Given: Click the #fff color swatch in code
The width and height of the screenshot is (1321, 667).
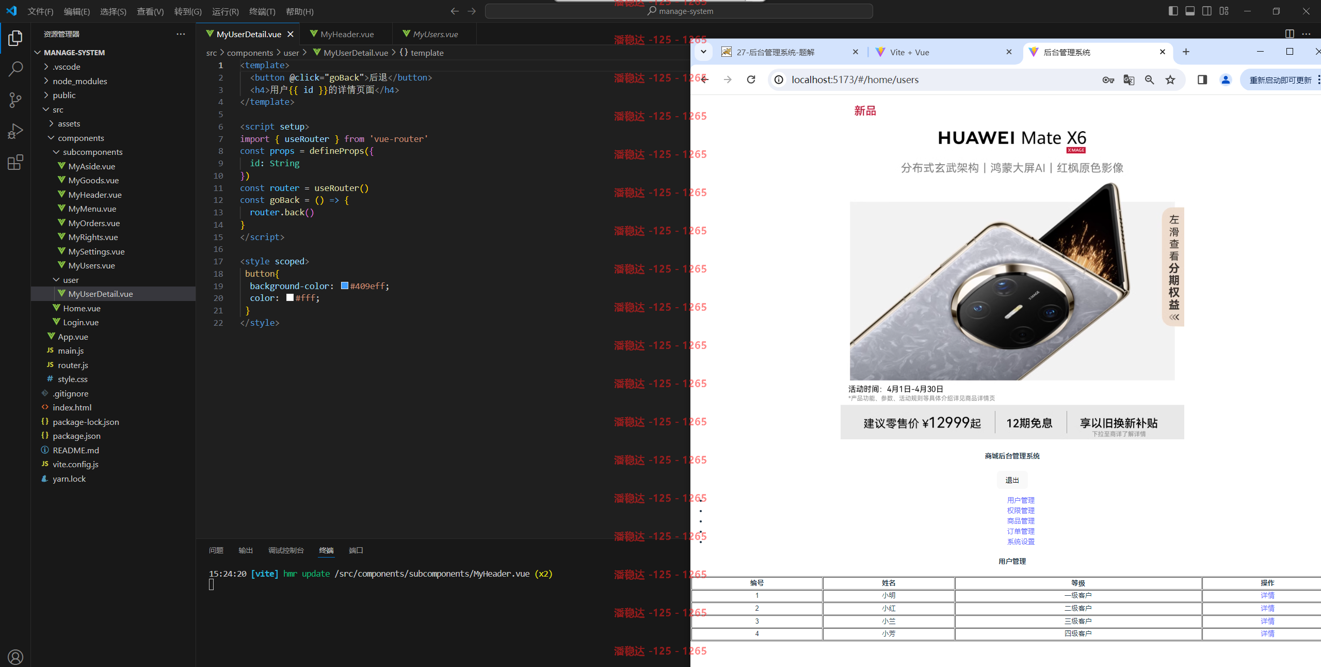Looking at the screenshot, I should point(290,297).
